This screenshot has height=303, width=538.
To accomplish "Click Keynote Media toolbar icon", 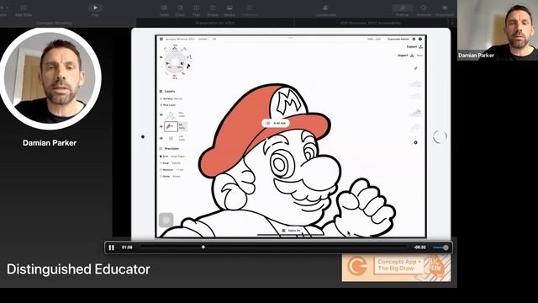I will (x=229, y=8).
